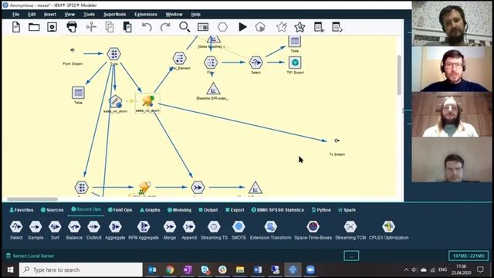The height and width of the screenshot is (278, 494).
Task: Open the Windows Start menu
Action: coord(10,270)
